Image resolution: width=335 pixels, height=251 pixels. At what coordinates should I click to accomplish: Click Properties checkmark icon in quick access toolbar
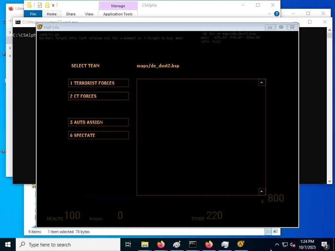coord(40,5)
